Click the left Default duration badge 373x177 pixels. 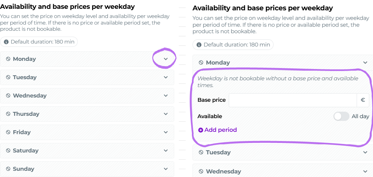click(39, 42)
